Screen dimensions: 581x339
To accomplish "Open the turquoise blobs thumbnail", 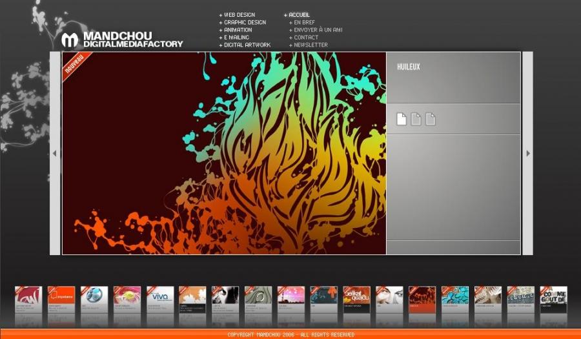I will (x=455, y=300).
